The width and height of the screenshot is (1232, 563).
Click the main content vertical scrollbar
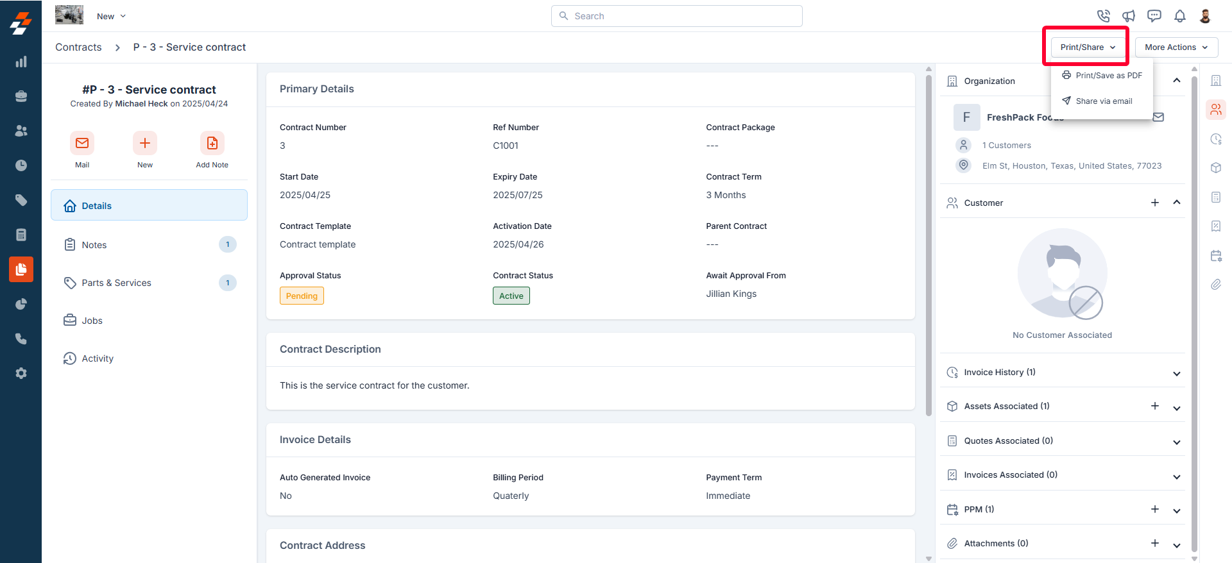[928, 246]
